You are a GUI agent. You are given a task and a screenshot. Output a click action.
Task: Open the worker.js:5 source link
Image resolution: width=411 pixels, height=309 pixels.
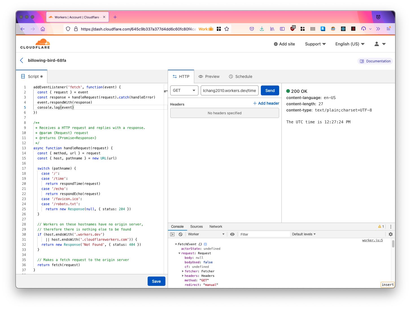(372, 240)
